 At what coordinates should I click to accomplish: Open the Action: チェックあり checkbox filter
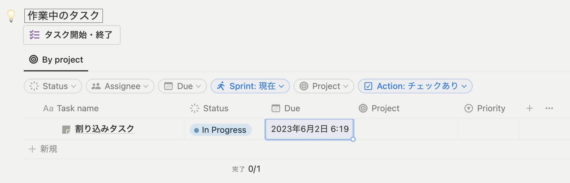point(415,86)
